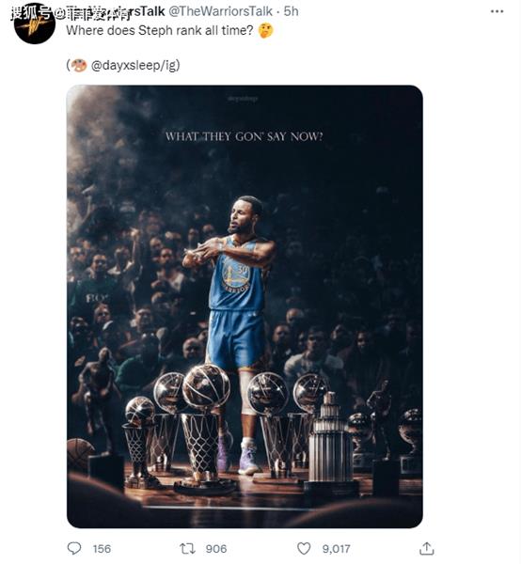Screen dimensions: 521x564
Task: Open TheWarriorsTalk profile avatar
Action: coord(35,26)
